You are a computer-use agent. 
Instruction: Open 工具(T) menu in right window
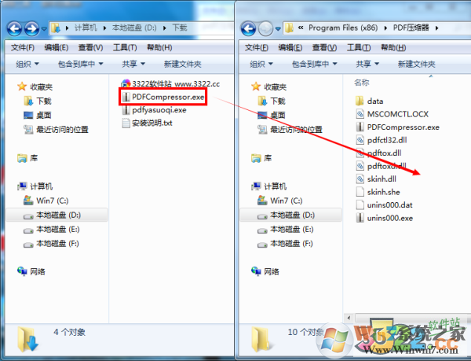click(359, 47)
